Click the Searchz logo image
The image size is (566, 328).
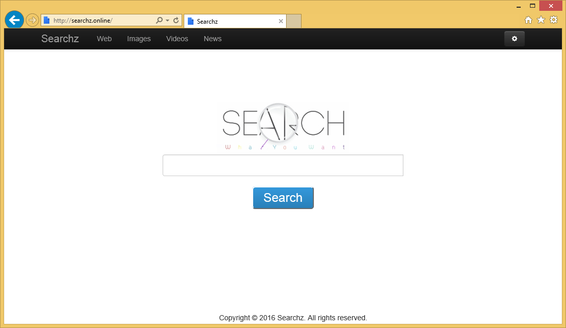tap(283, 125)
